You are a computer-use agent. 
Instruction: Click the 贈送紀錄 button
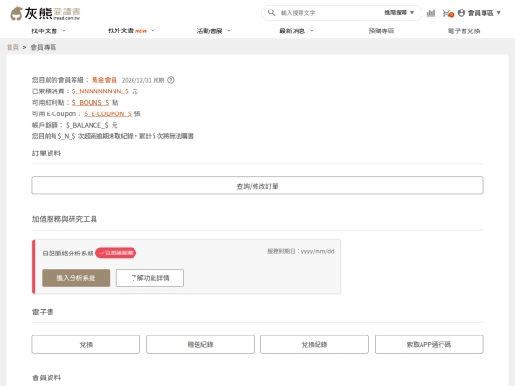coord(200,344)
